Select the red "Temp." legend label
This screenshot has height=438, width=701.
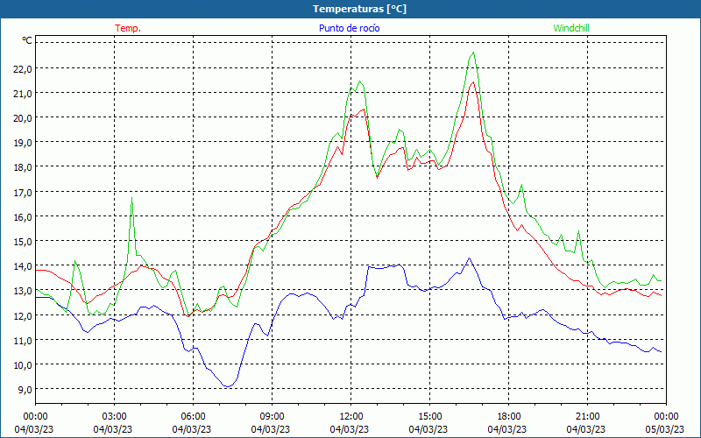(x=128, y=28)
